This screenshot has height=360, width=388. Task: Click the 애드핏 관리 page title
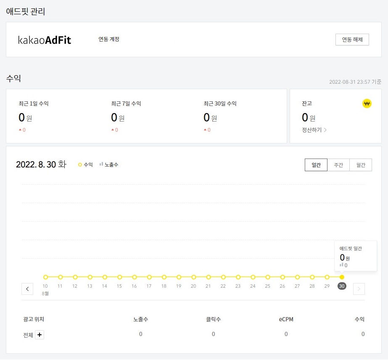tap(26, 11)
